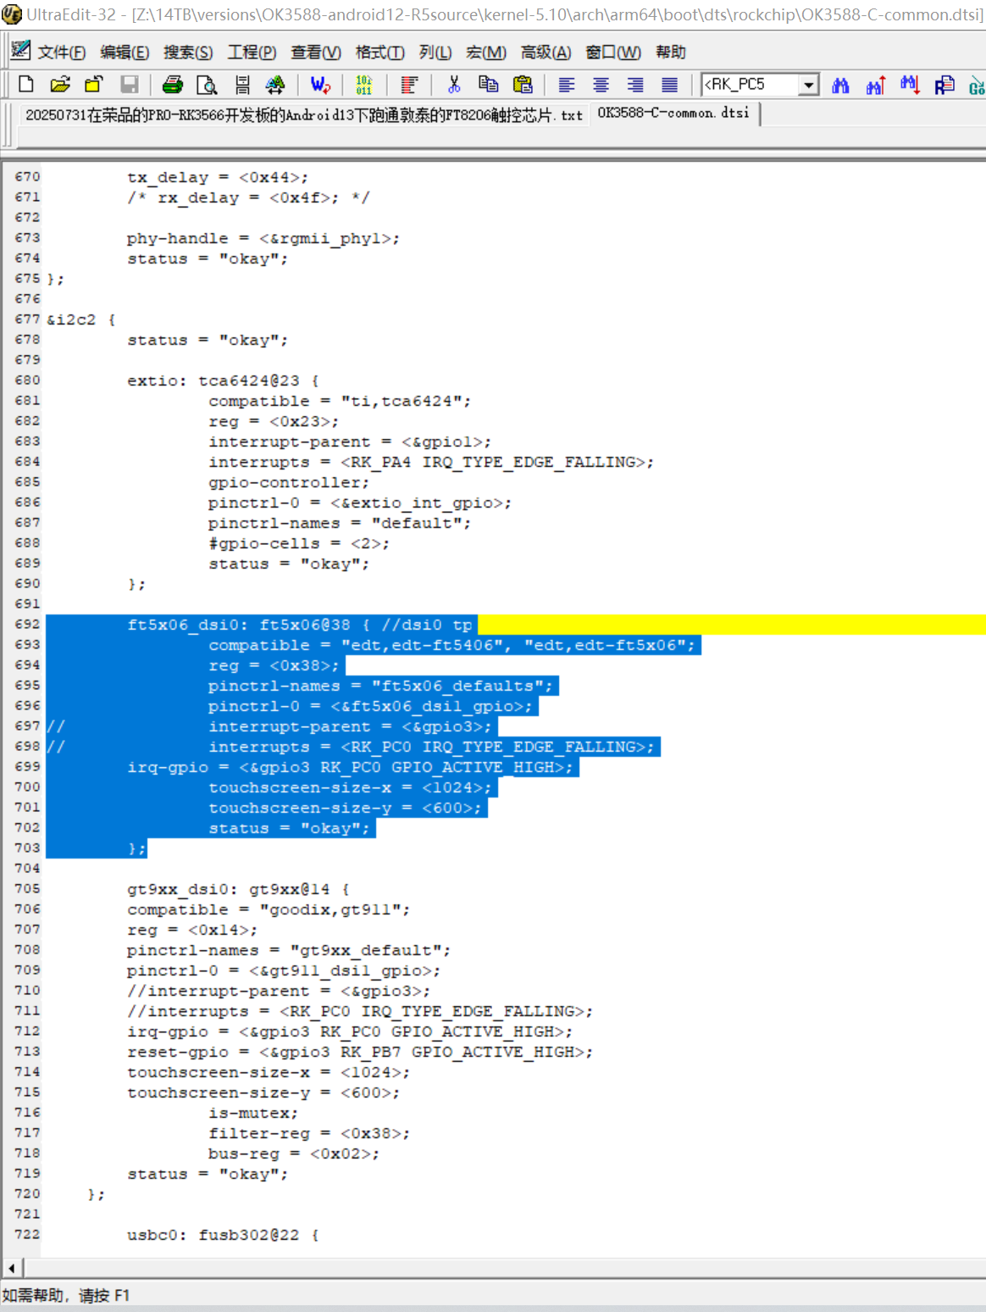Click the Find Previous binoculars icon with up arrow
Viewport: 986px width, 1312px height.
(875, 85)
